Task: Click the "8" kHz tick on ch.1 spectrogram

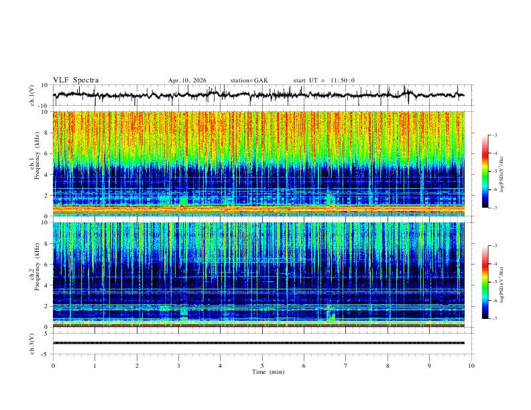Action: tap(47, 133)
